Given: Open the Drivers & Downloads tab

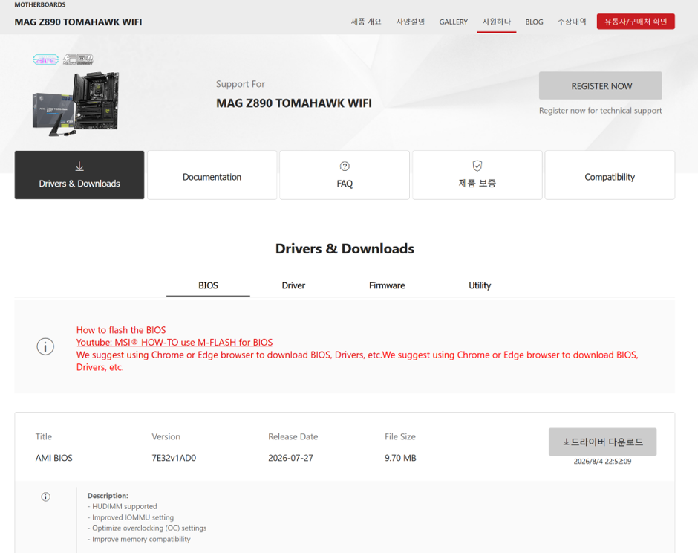Looking at the screenshot, I should pyautogui.click(x=79, y=175).
